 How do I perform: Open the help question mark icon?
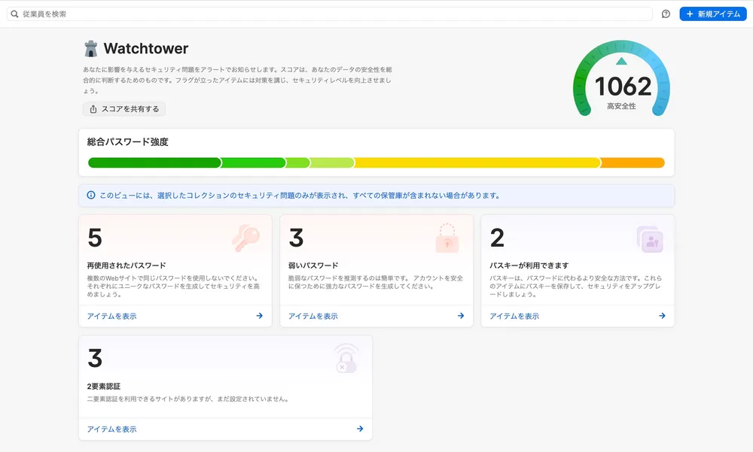click(x=664, y=13)
